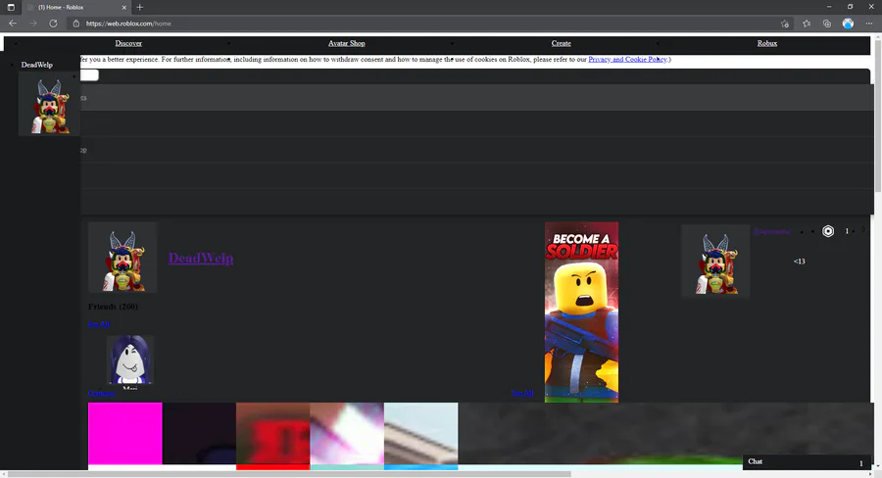Open the pink and white game tile
Viewport: 882px width, 478px height.
click(x=347, y=434)
